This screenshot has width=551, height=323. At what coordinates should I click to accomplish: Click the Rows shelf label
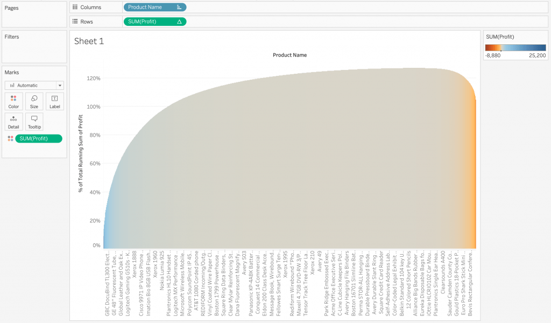[x=86, y=22]
